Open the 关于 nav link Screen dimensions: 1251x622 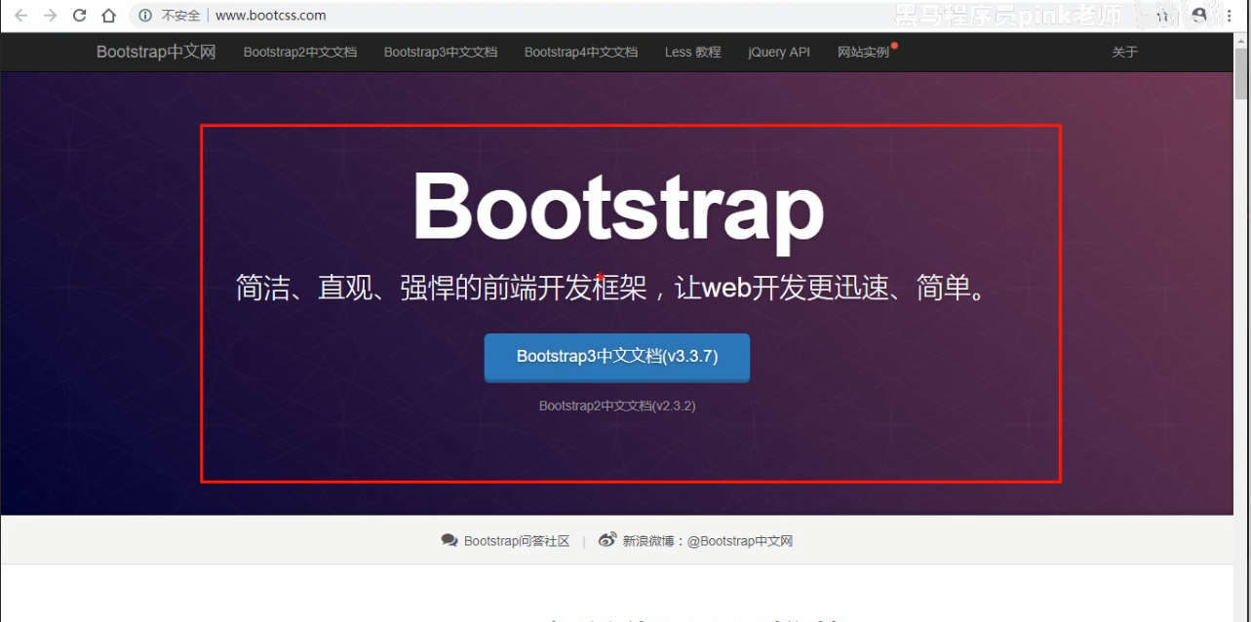(1125, 53)
